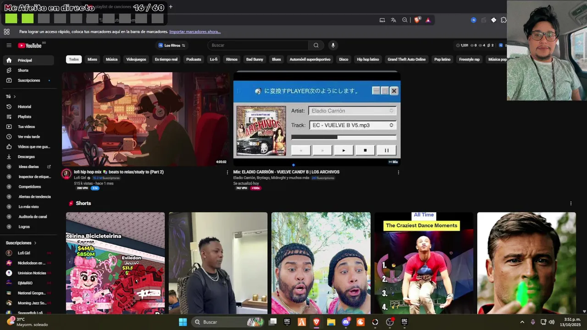Open the Windows Start menu
Image resolution: width=587 pixels, height=330 pixels.
point(183,322)
